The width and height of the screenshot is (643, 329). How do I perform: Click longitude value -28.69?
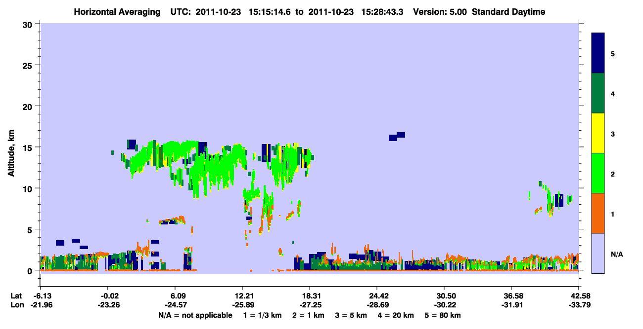pyautogui.click(x=377, y=305)
